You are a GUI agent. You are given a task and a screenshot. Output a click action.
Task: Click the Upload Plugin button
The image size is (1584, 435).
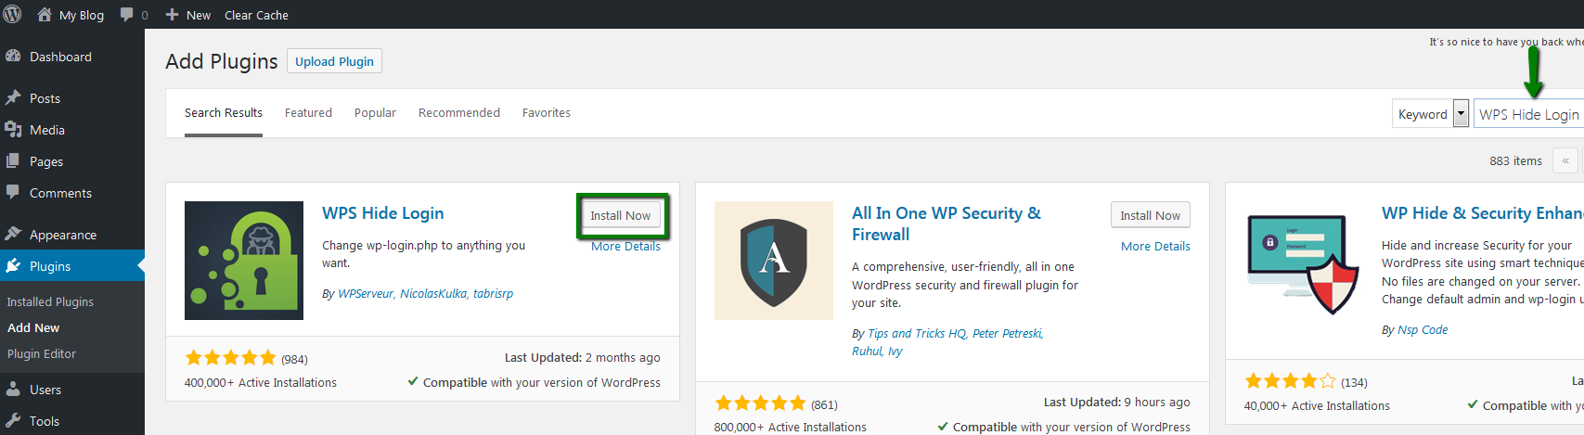(334, 61)
